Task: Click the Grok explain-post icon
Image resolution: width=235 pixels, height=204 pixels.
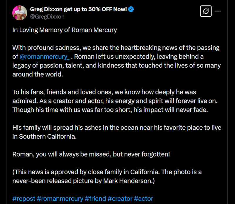Action: [206, 11]
